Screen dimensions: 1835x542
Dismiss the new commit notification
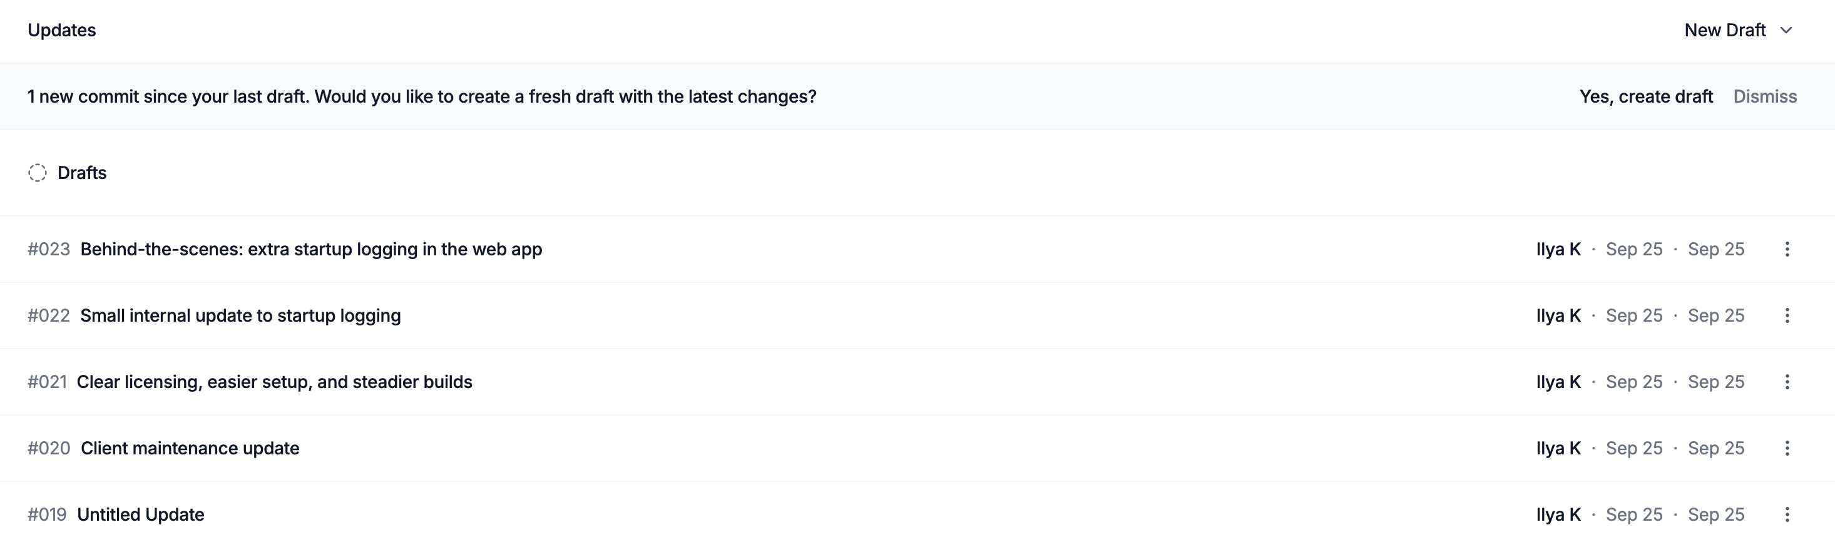point(1764,97)
